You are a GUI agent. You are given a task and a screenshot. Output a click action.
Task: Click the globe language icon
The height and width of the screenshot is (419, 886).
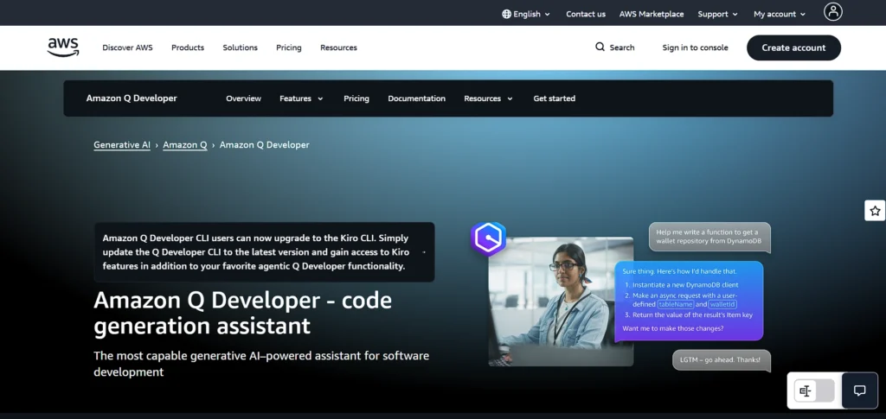[x=506, y=14]
